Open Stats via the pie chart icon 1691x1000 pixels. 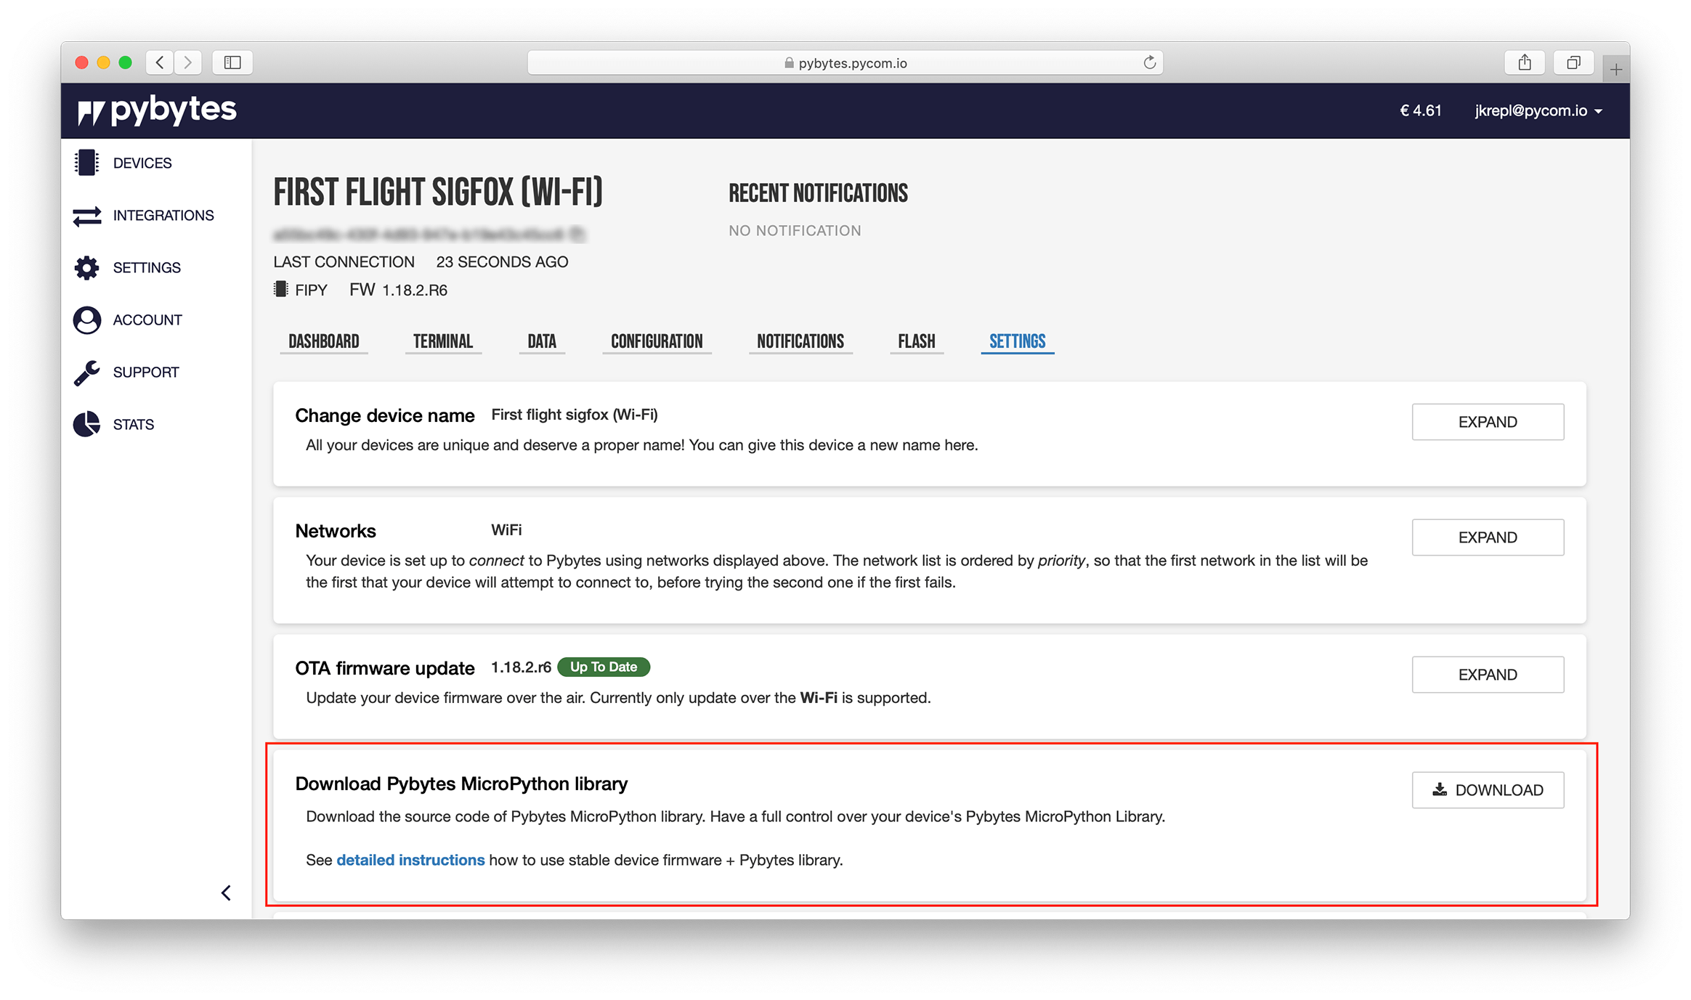pos(86,424)
